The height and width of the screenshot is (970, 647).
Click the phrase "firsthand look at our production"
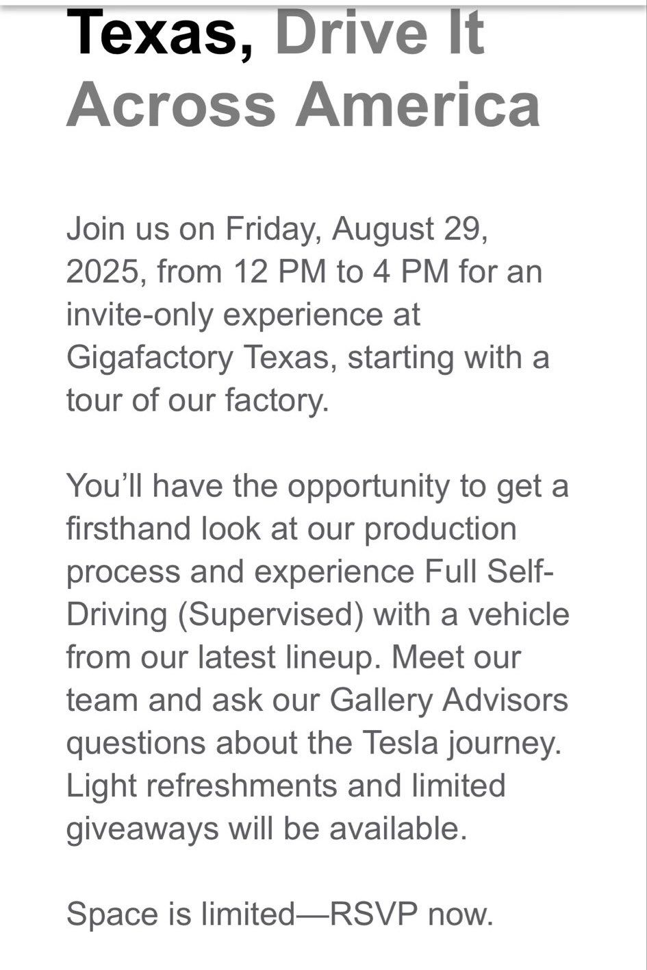(292, 529)
